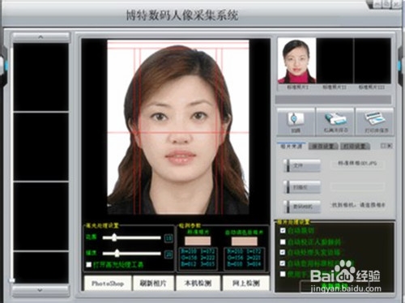The width and height of the screenshot is (405, 303).
Task: Click the 数码相机 digital camera source button
Action: (302, 207)
